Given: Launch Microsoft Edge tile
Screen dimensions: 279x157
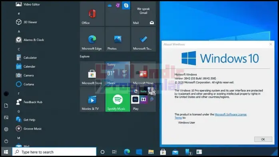Looking at the screenshot, I should click(92, 39).
